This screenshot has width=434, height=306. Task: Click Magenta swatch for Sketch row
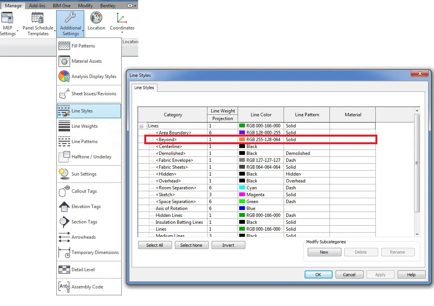coord(242,194)
